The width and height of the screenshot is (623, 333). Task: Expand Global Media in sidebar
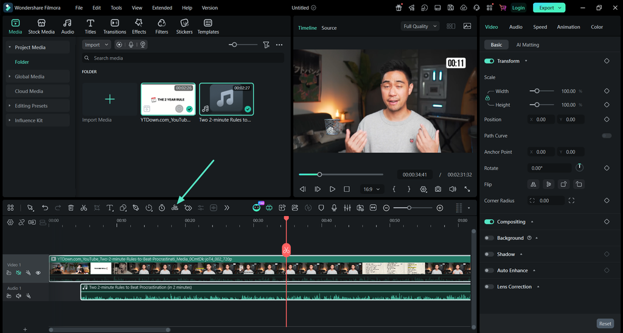point(10,77)
